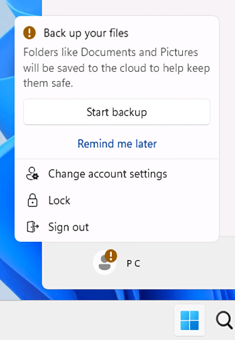Click the P C user avatar picture
Image resolution: width=235 pixels, height=340 pixels.
(104, 263)
